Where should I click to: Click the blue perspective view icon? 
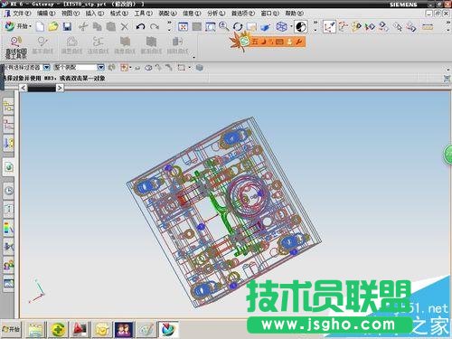pyautogui.click(x=265, y=27)
